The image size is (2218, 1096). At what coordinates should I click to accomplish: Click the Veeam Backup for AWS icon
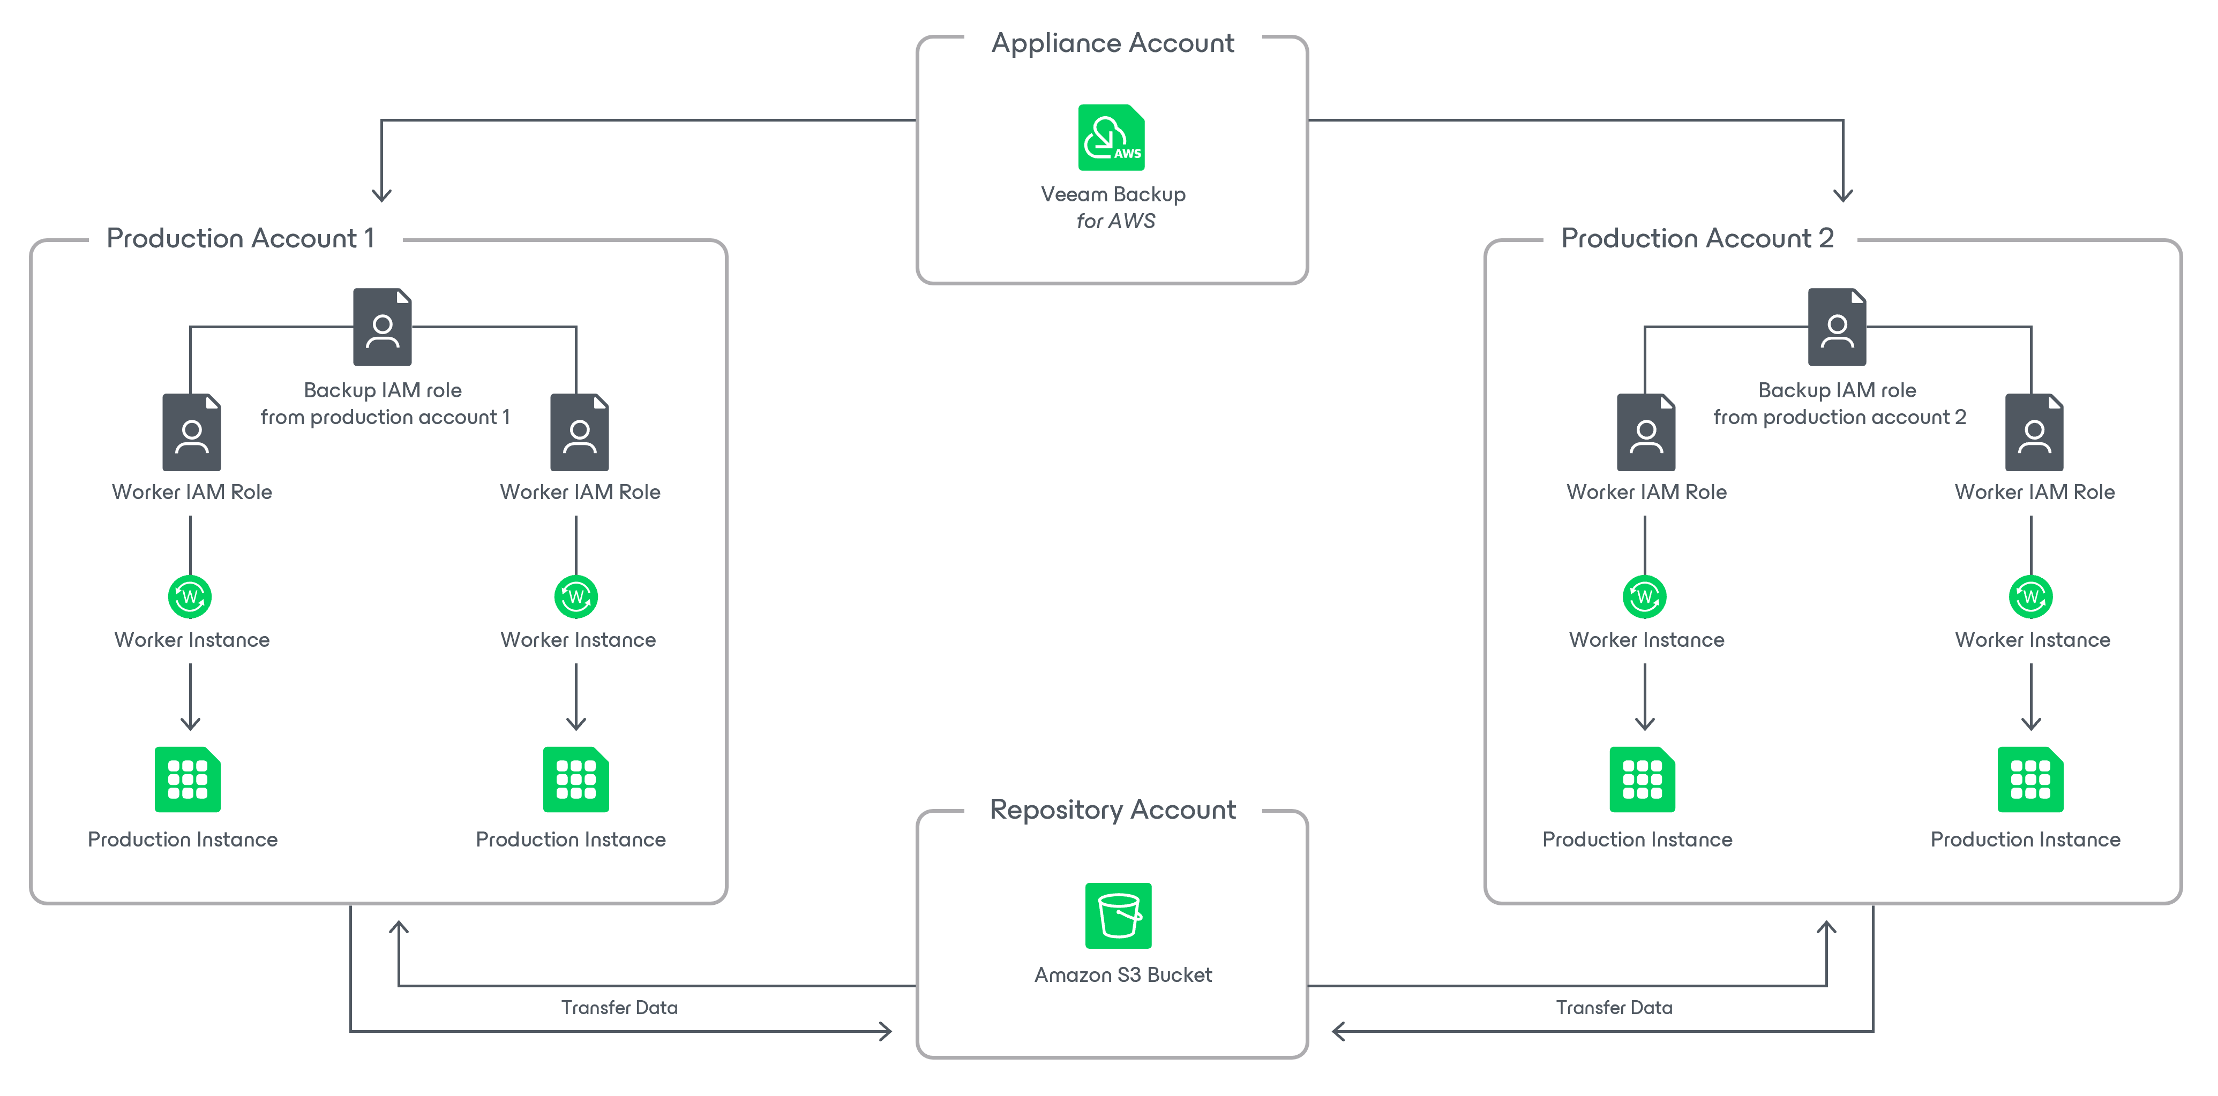1111,138
